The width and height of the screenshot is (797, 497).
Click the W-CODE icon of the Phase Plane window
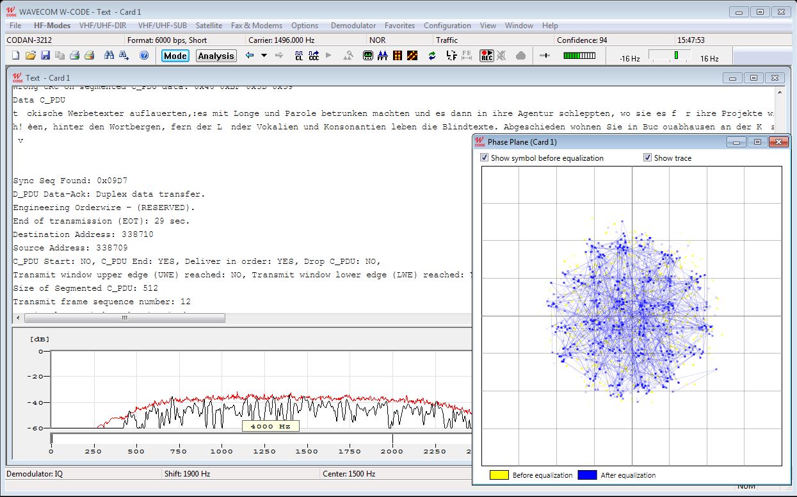[479, 142]
